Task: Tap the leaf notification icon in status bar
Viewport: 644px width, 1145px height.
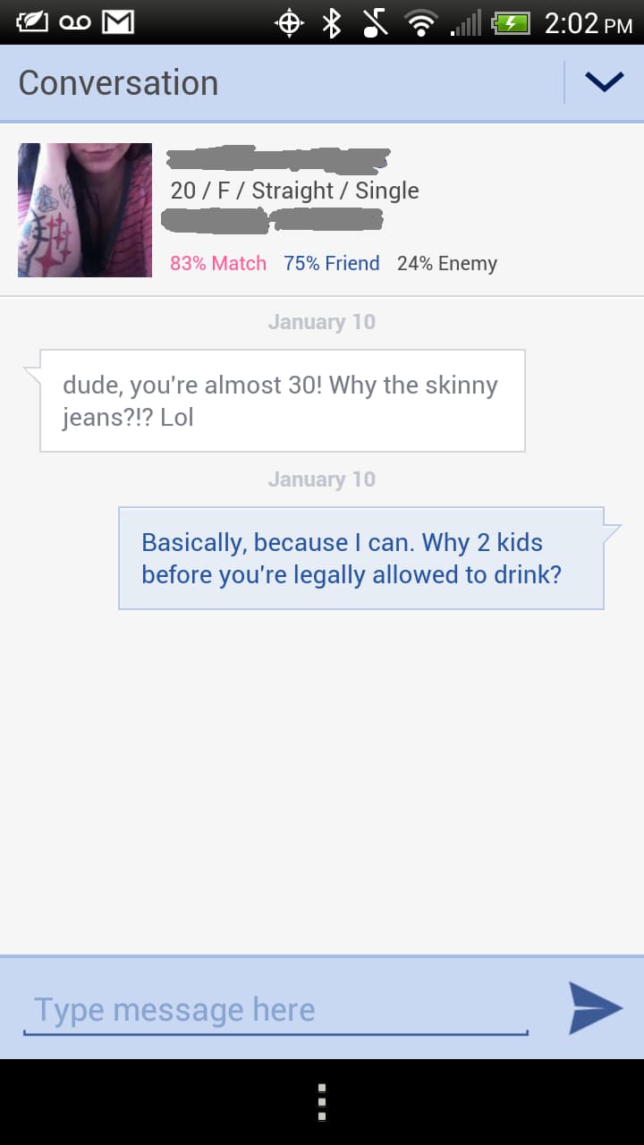Action: point(32,22)
